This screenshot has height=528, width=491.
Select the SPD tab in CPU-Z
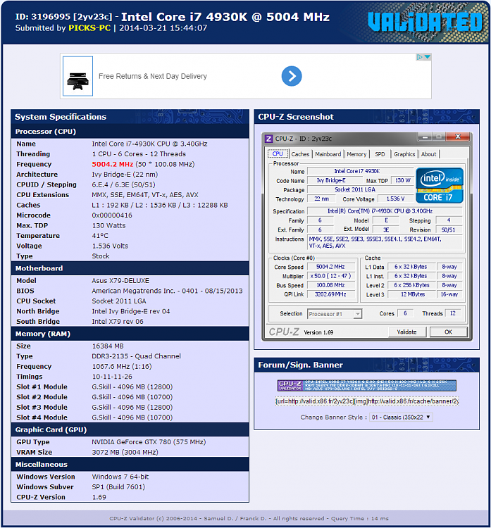[x=380, y=154]
